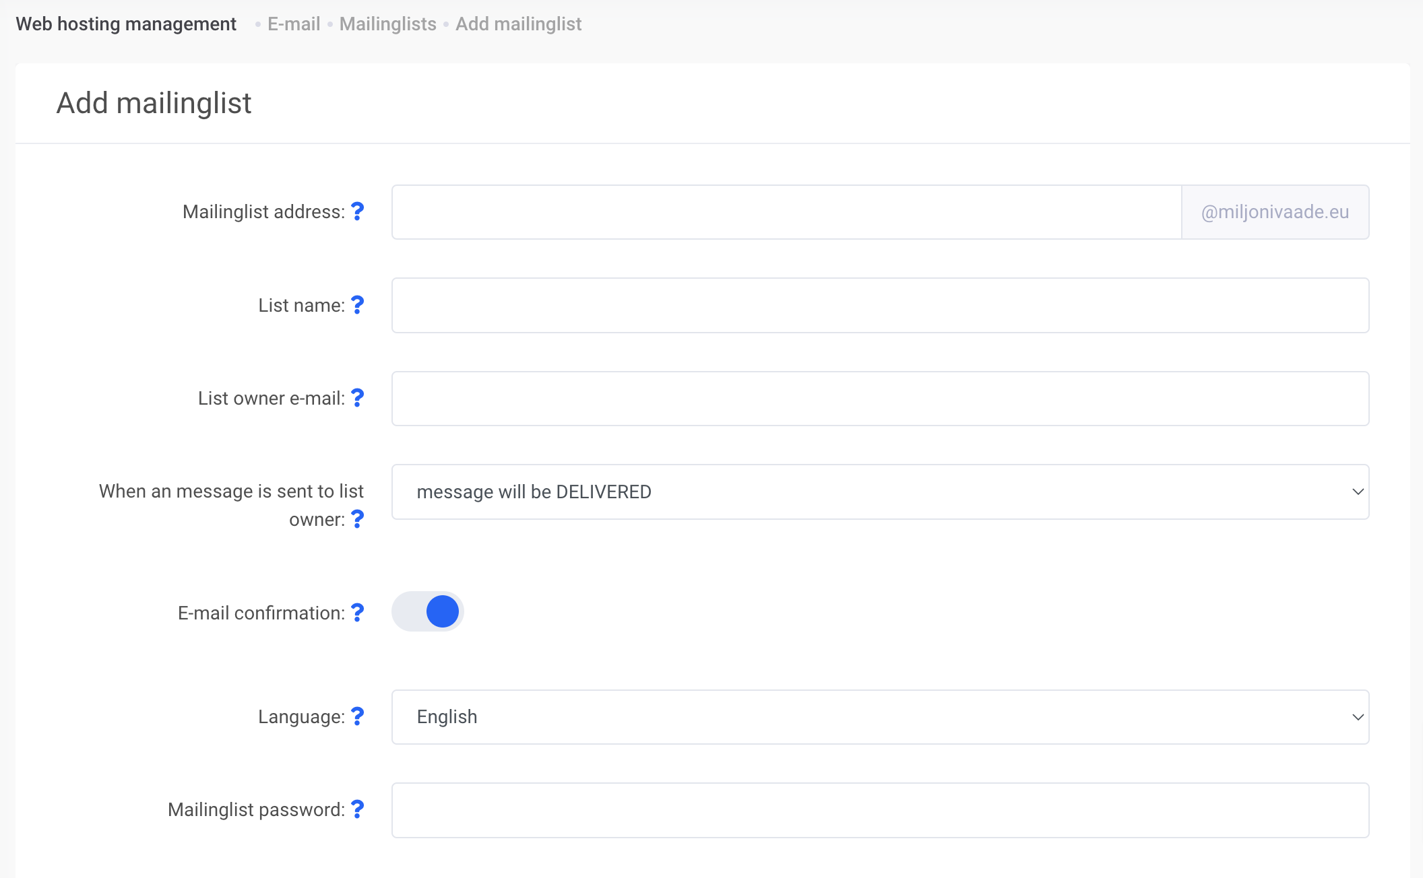Navigate to Mailinglists breadcrumb
Image resolution: width=1423 pixels, height=878 pixels.
(387, 24)
